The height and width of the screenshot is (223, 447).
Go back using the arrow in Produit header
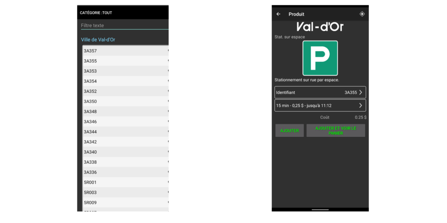tap(279, 14)
